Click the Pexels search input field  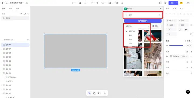(x=143, y=15)
